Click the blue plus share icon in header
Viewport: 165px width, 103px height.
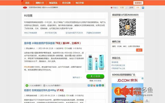143,8
